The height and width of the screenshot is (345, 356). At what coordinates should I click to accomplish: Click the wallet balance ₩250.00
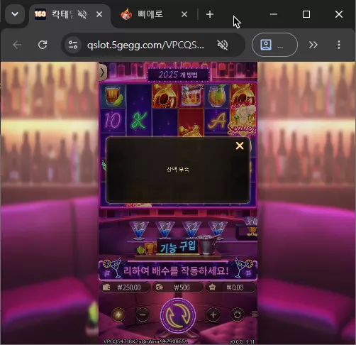coord(125,287)
